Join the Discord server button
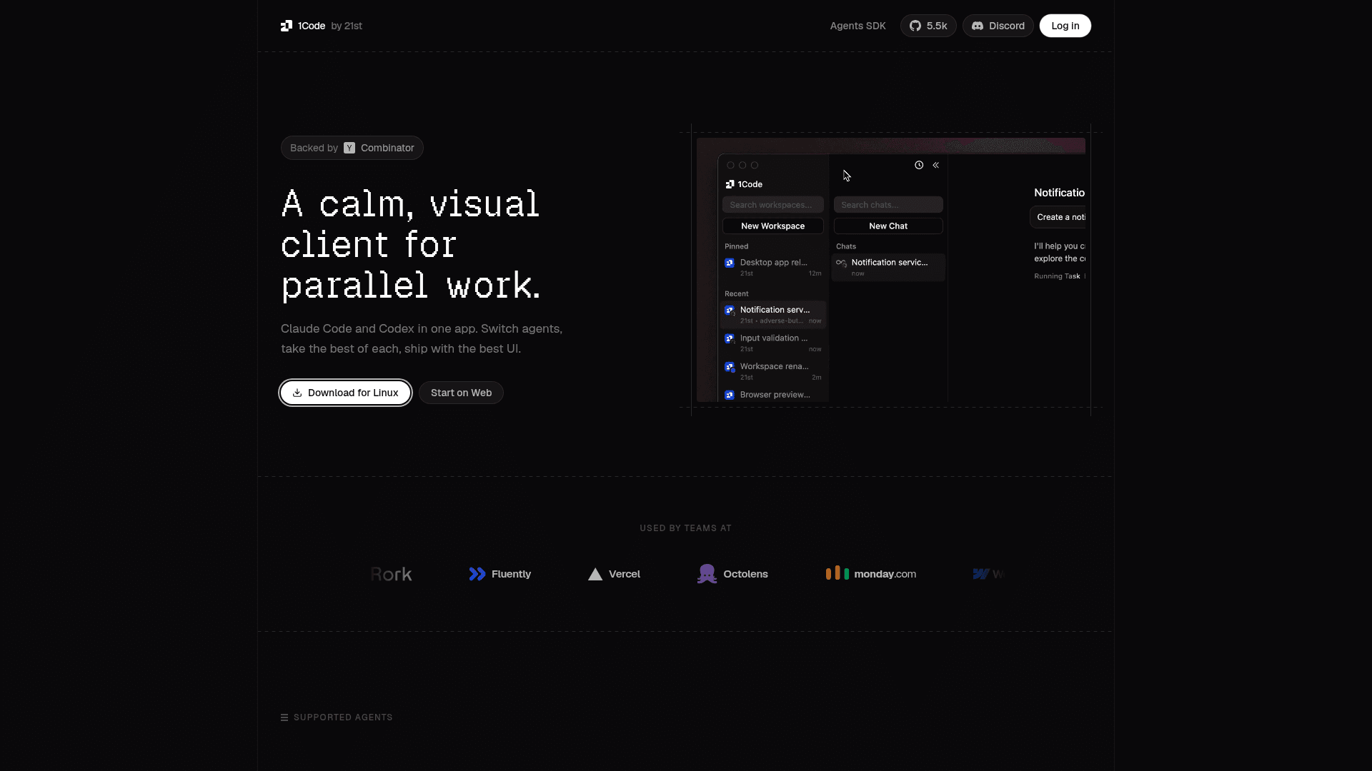Image resolution: width=1372 pixels, height=771 pixels. (x=998, y=26)
